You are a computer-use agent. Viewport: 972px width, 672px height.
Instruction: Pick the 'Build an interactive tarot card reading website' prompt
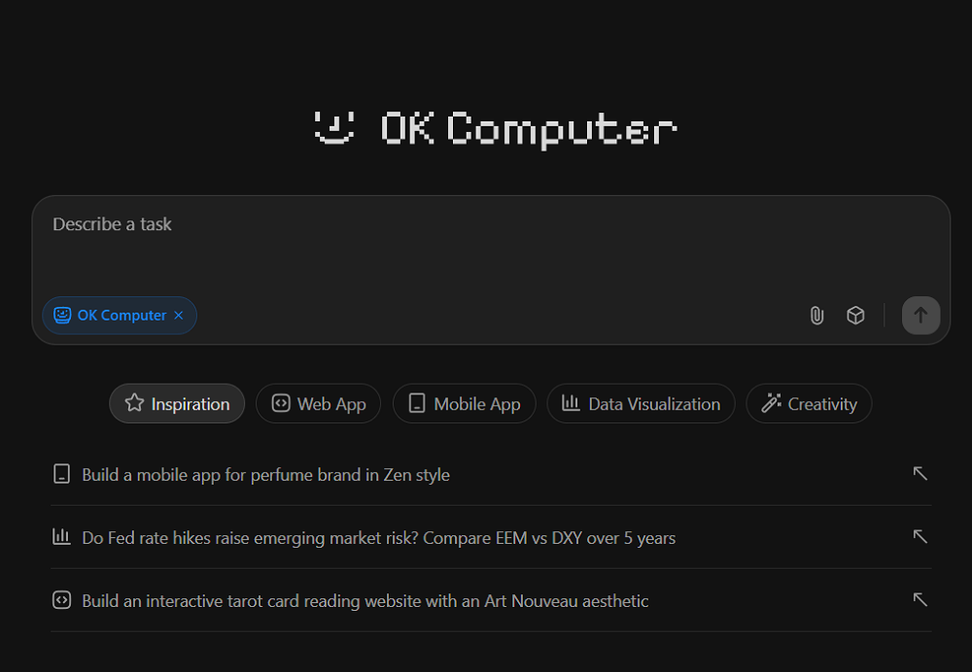tap(364, 601)
